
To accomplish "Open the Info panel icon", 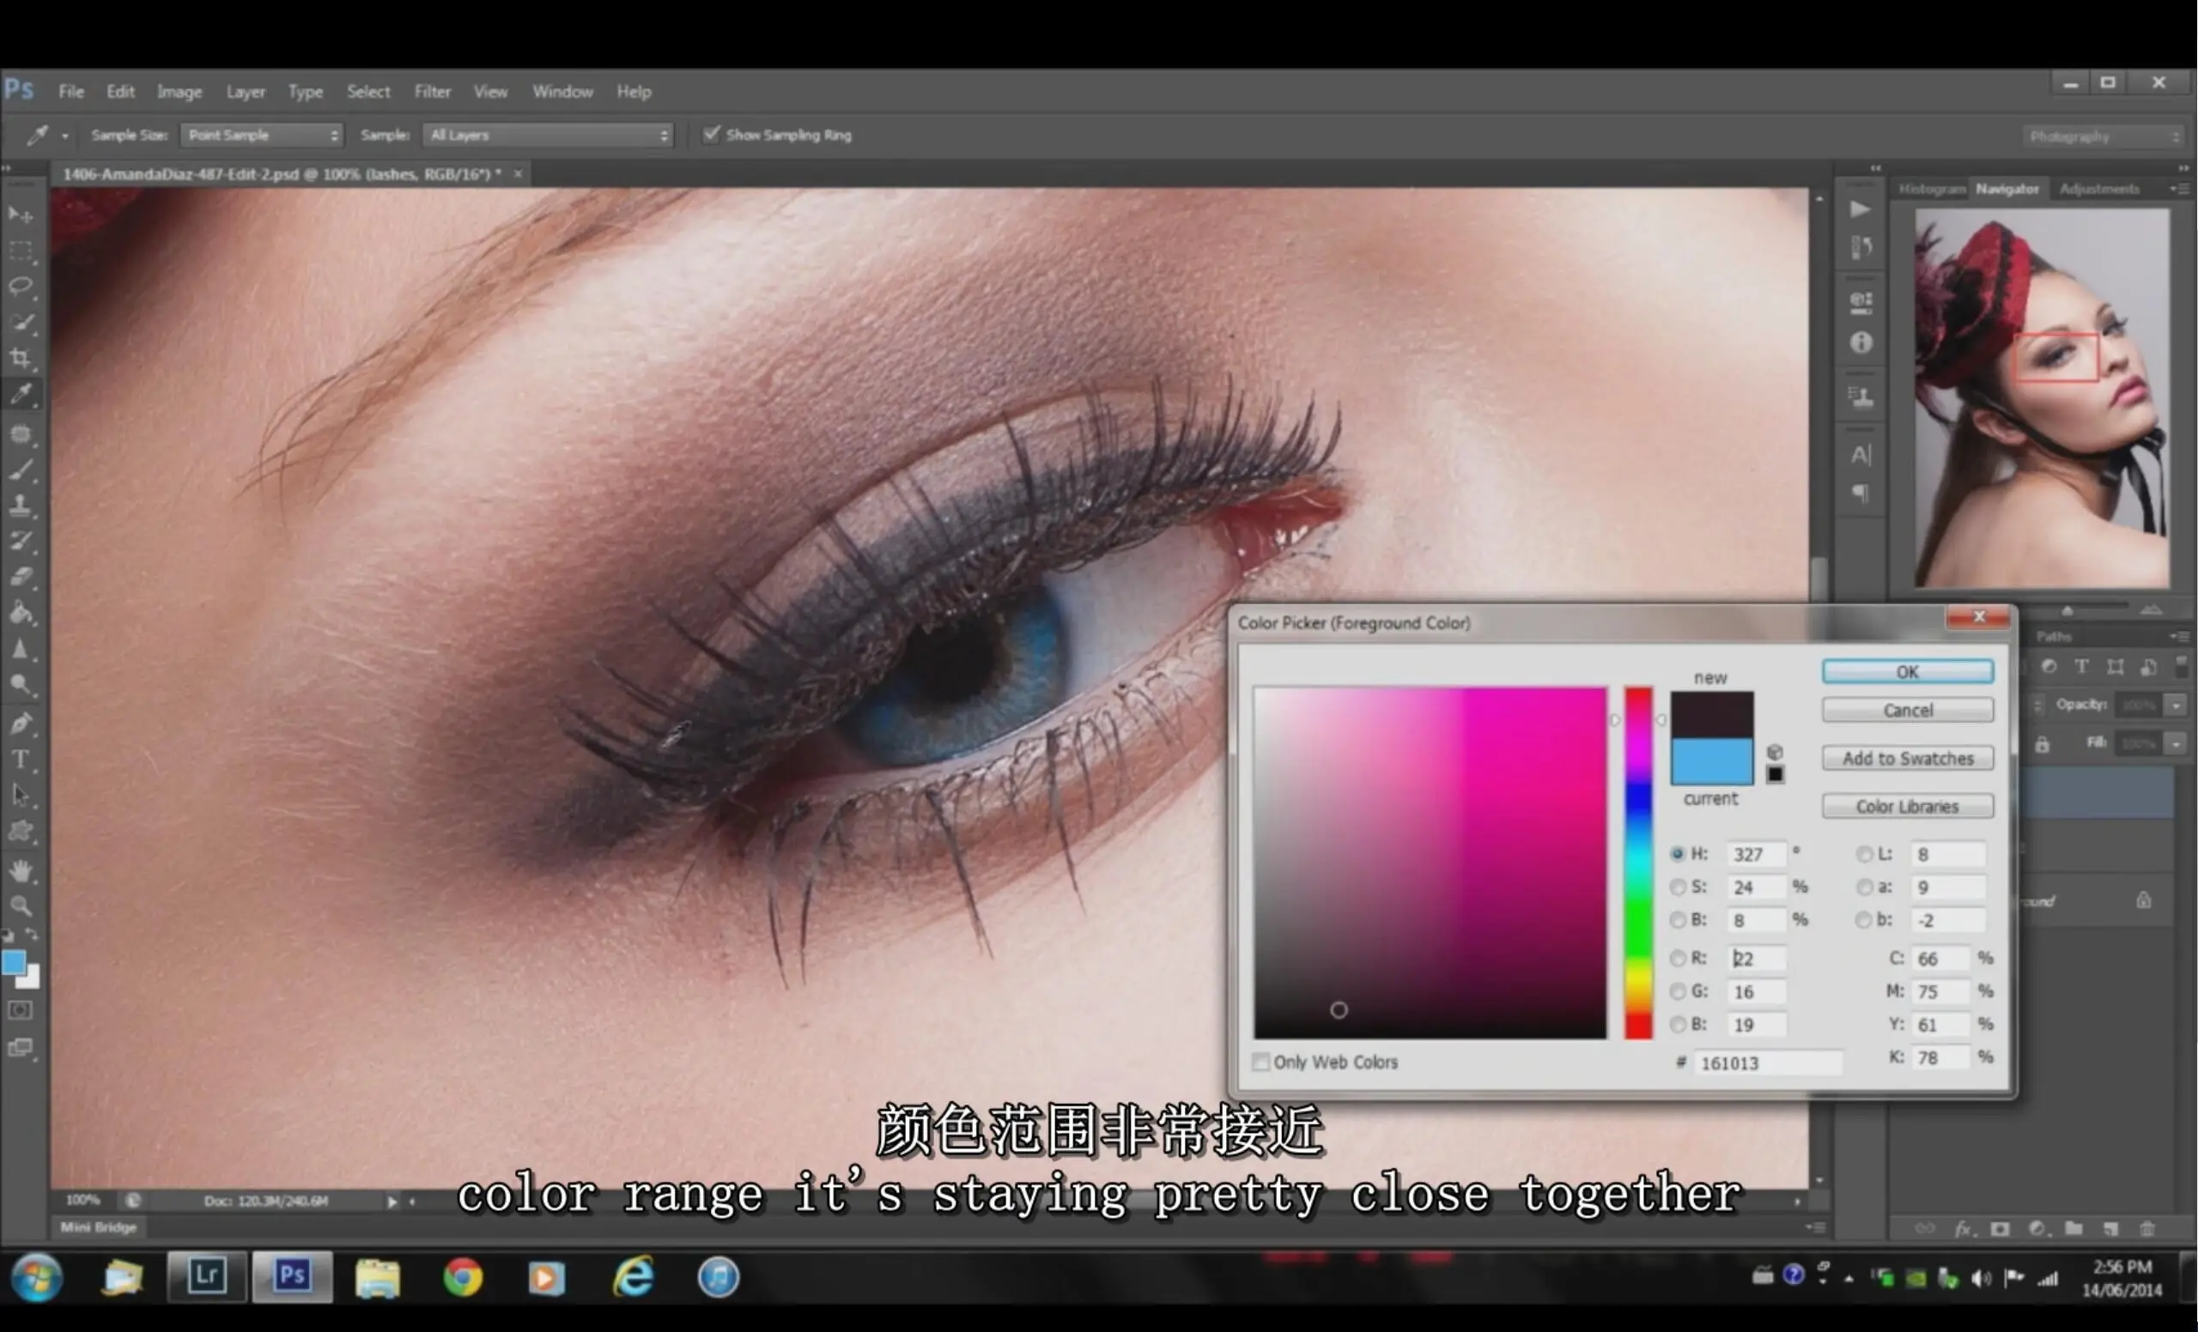I will pos(1860,342).
